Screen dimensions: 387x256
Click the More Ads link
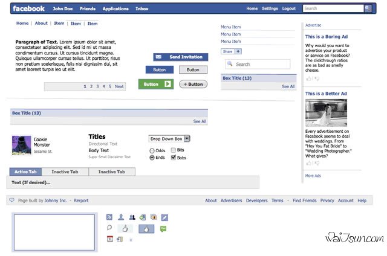click(313, 176)
